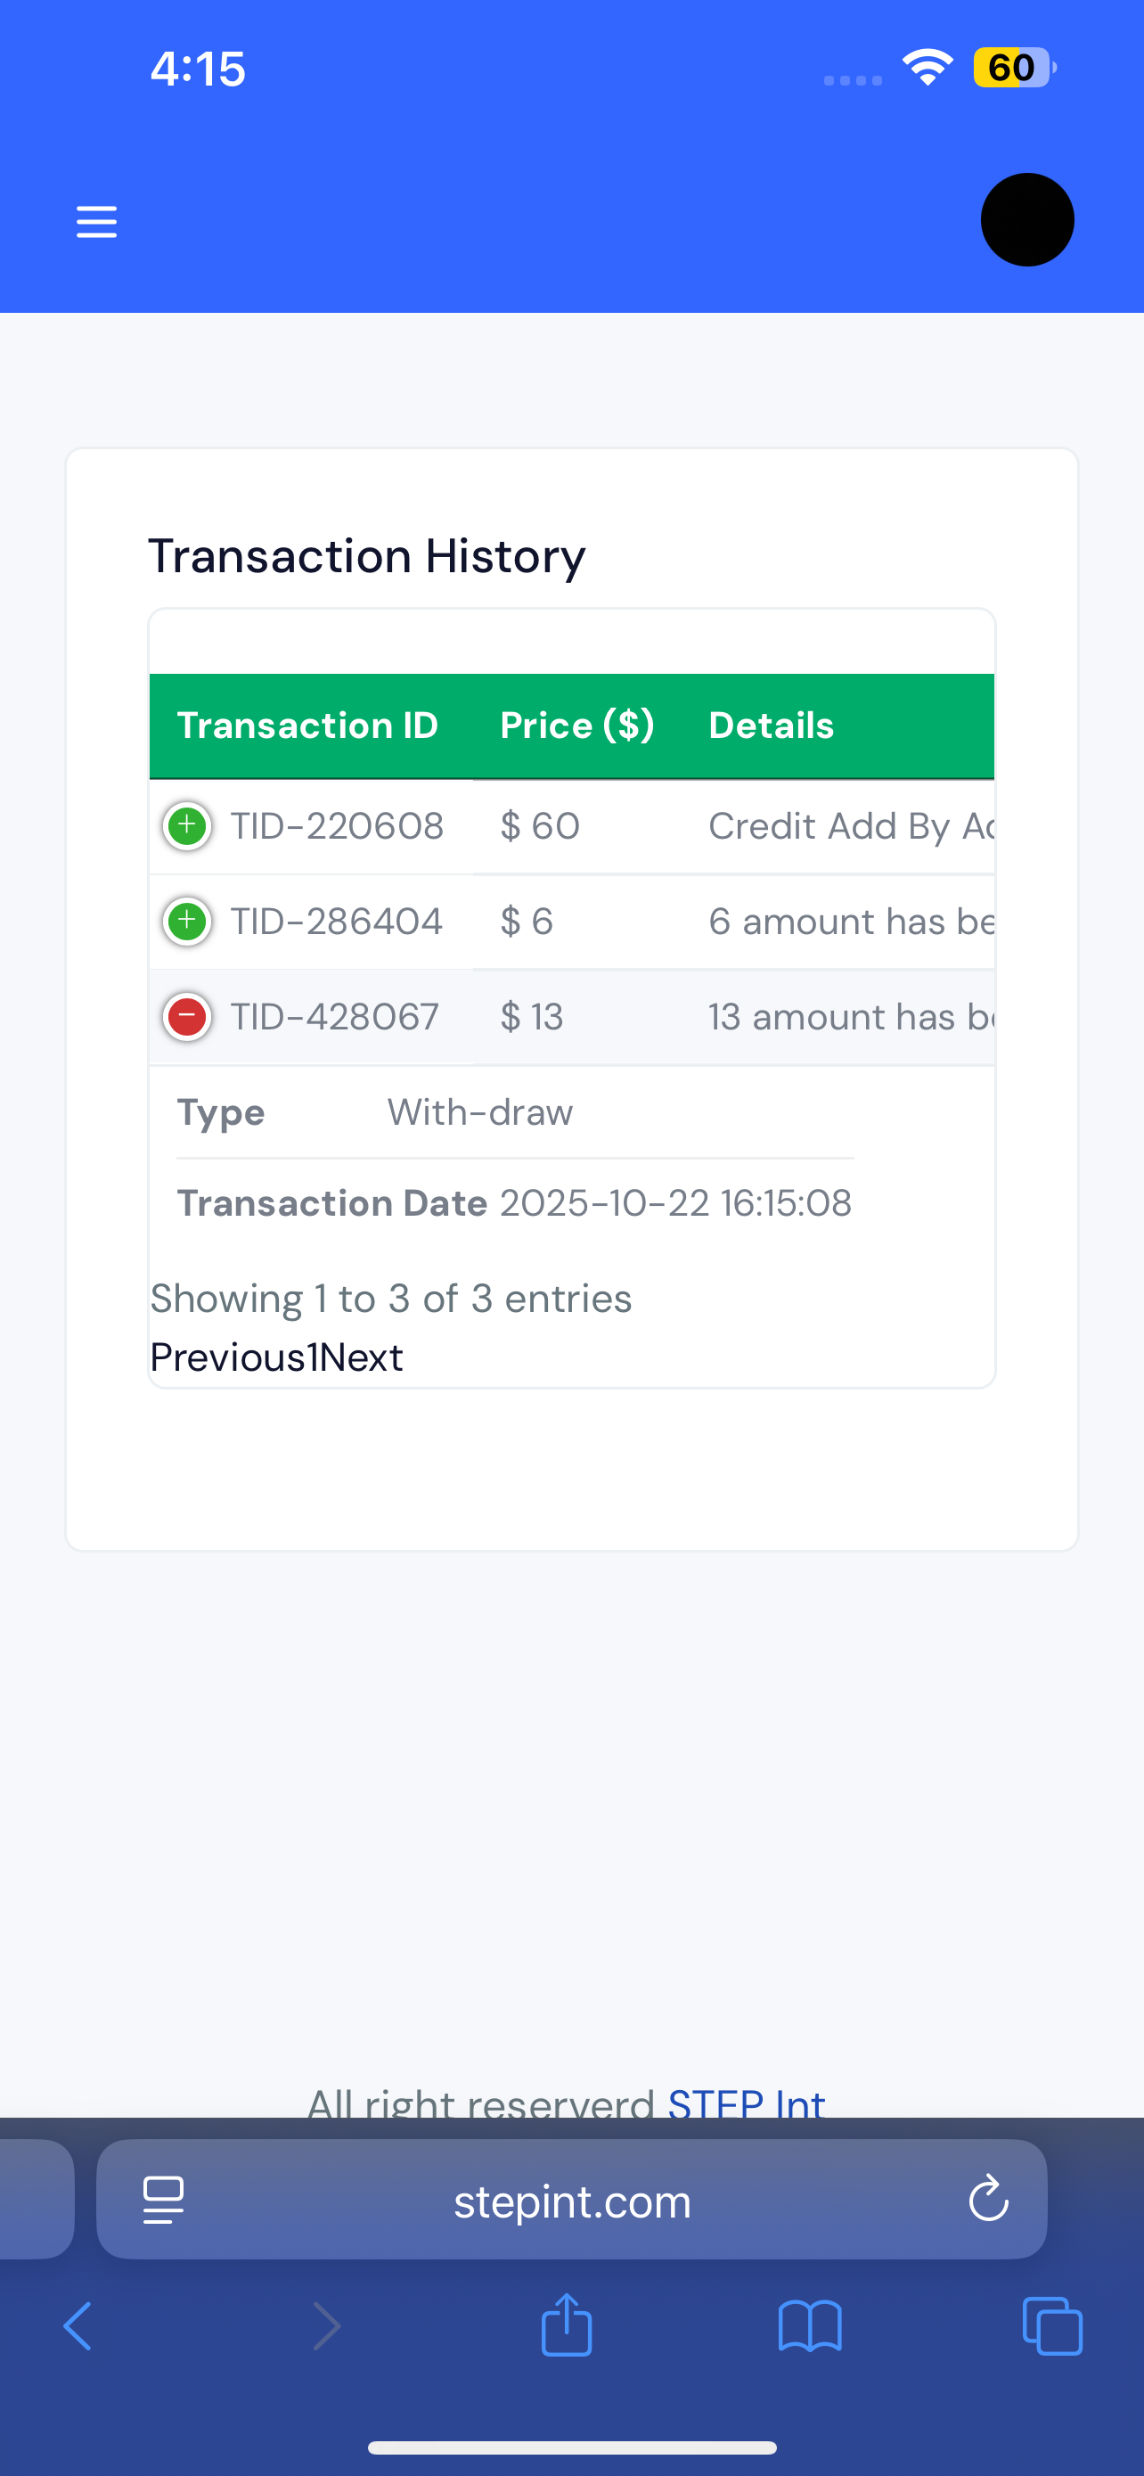Open the hamburger navigation menu

click(x=96, y=221)
